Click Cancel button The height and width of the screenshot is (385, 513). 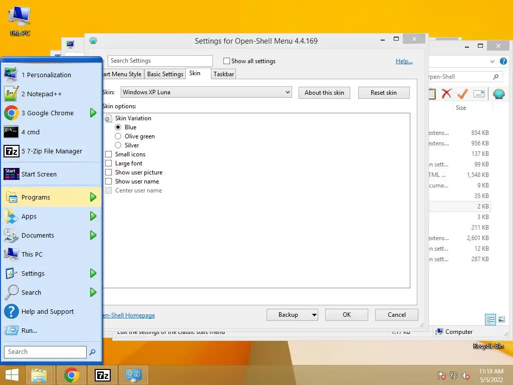(397, 315)
